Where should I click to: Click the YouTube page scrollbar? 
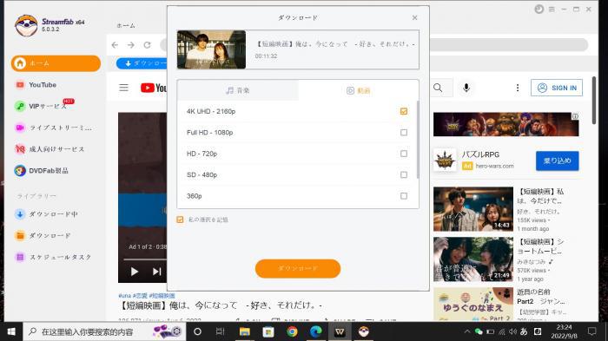pyautogui.click(x=593, y=101)
